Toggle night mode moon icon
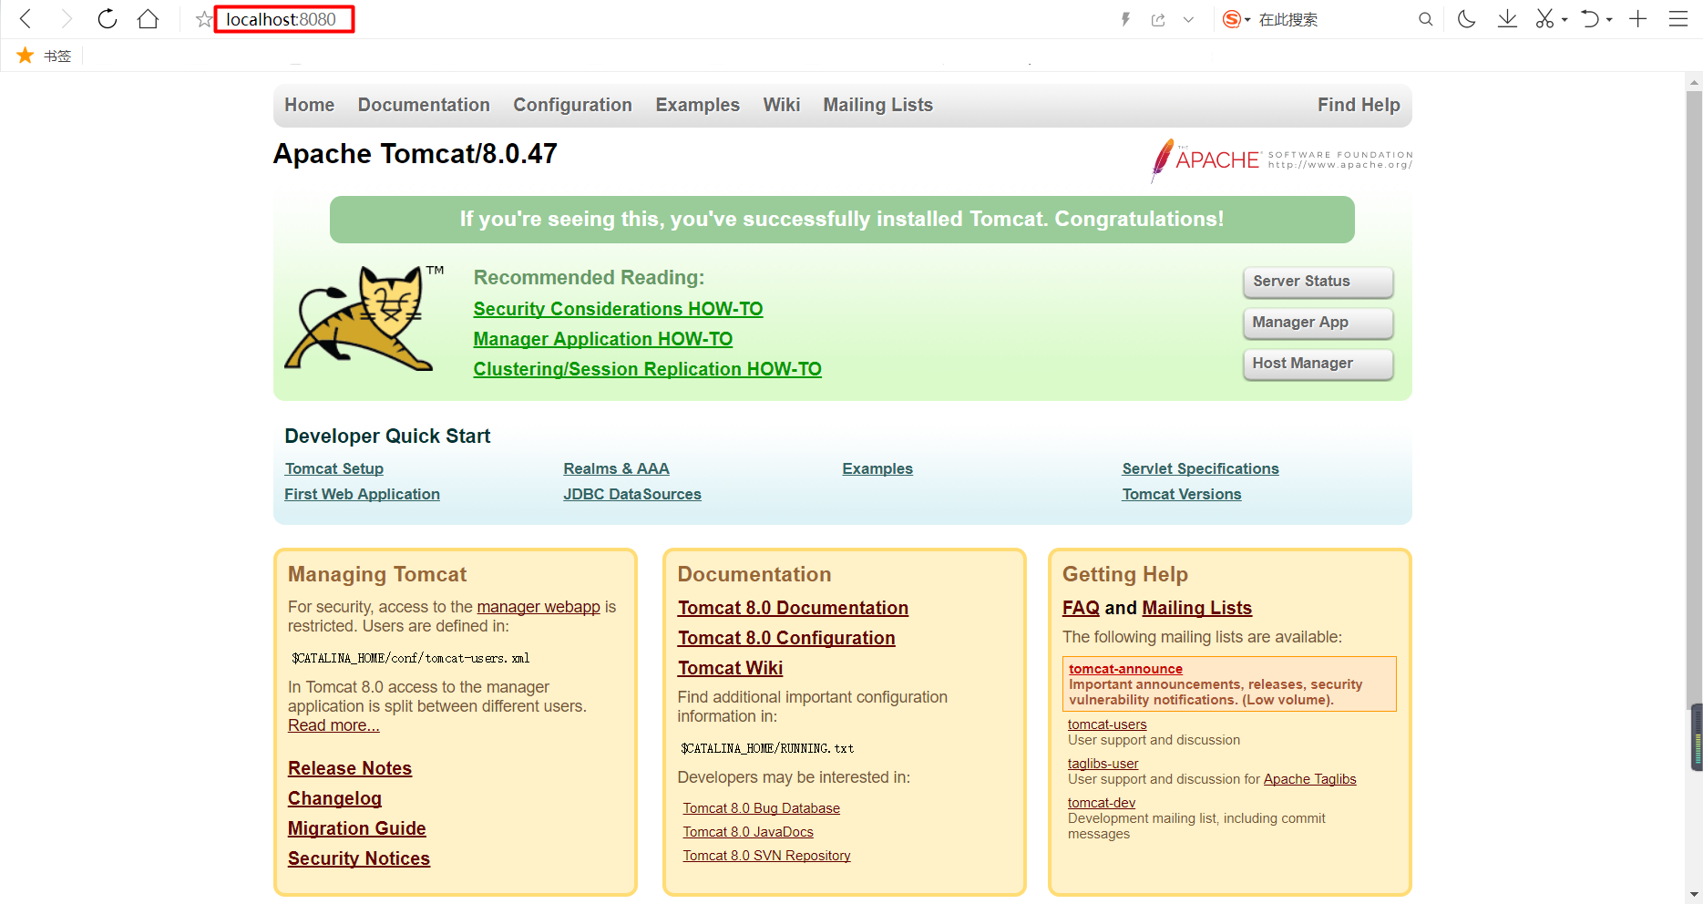The width and height of the screenshot is (1703, 904). coord(1466,19)
